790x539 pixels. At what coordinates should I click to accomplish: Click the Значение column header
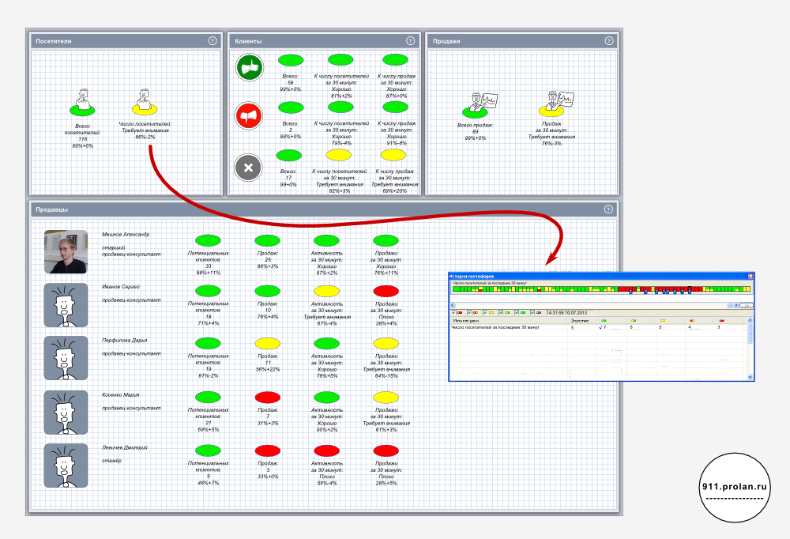(580, 320)
